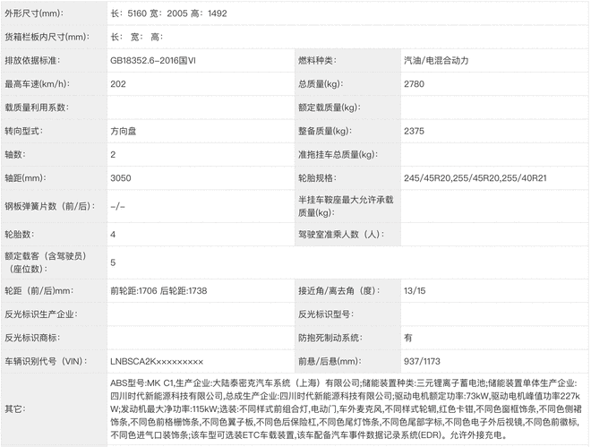The image size is (591, 447).
Task: Click the total mass value 2780
Action: pos(414,83)
